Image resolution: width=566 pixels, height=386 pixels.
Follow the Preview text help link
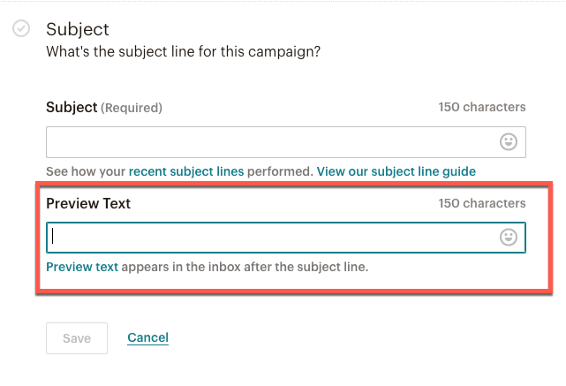tap(82, 267)
